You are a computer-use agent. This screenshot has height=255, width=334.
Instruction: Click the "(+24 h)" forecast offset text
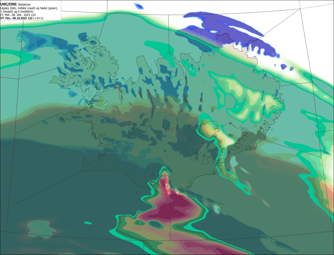pyautogui.click(x=38, y=18)
